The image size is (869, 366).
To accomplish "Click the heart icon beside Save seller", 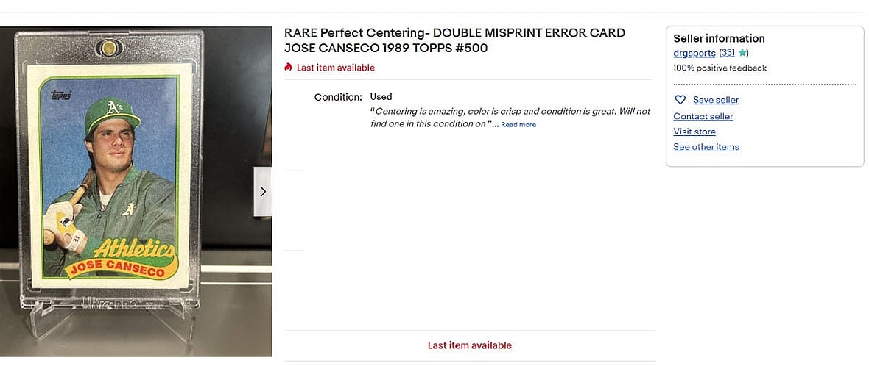I will click(x=680, y=100).
